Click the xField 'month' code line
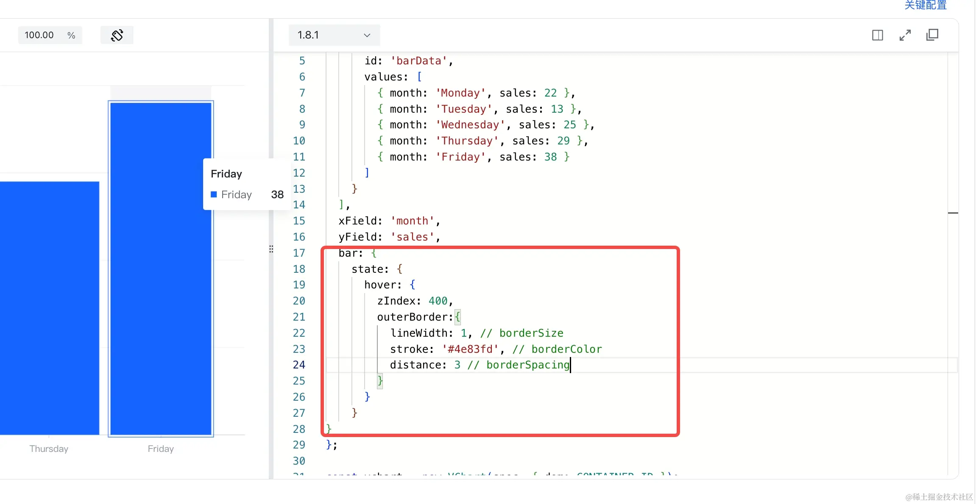Viewport: 976px width, 504px height. pos(388,221)
